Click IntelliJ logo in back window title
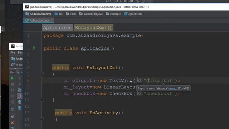 coord(13,46)
